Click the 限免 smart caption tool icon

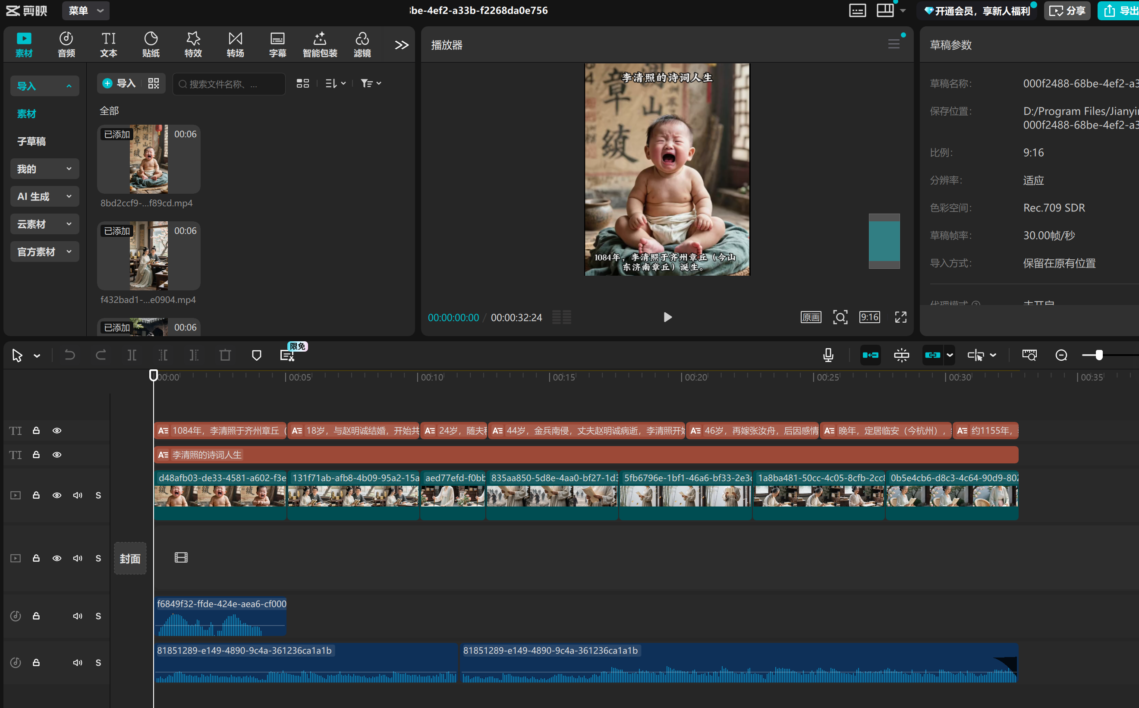click(x=287, y=355)
